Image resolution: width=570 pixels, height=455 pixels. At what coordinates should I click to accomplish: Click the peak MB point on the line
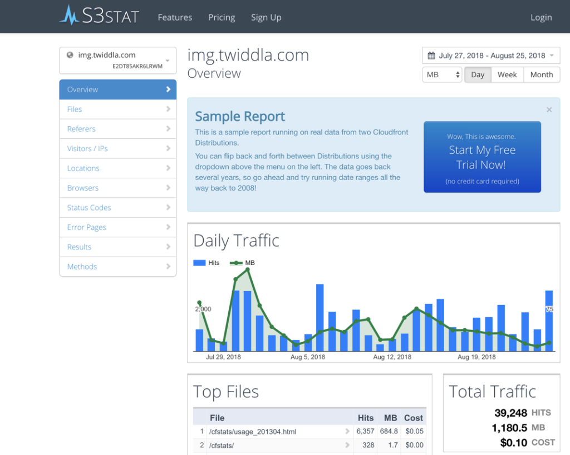pyautogui.click(x=248, y=269)
